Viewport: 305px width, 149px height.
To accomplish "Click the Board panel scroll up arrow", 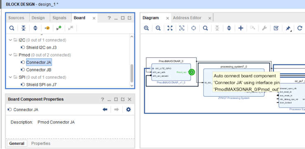I will click(132, 36).
